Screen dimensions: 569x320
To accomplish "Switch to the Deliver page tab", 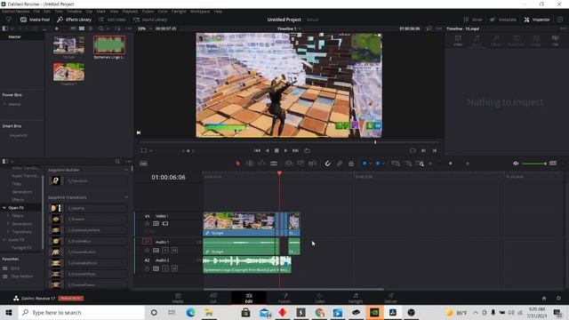I will pos(391,298).
